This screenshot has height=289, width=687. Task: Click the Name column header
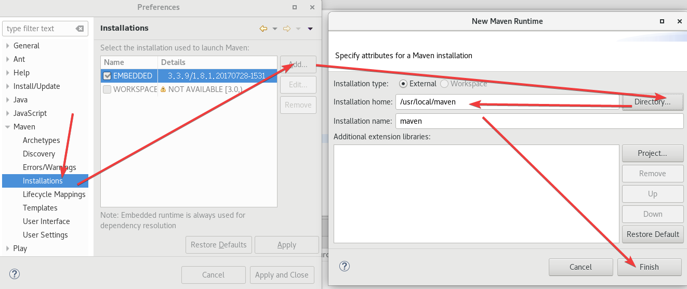pyautogui.click(x=129, y=62)
